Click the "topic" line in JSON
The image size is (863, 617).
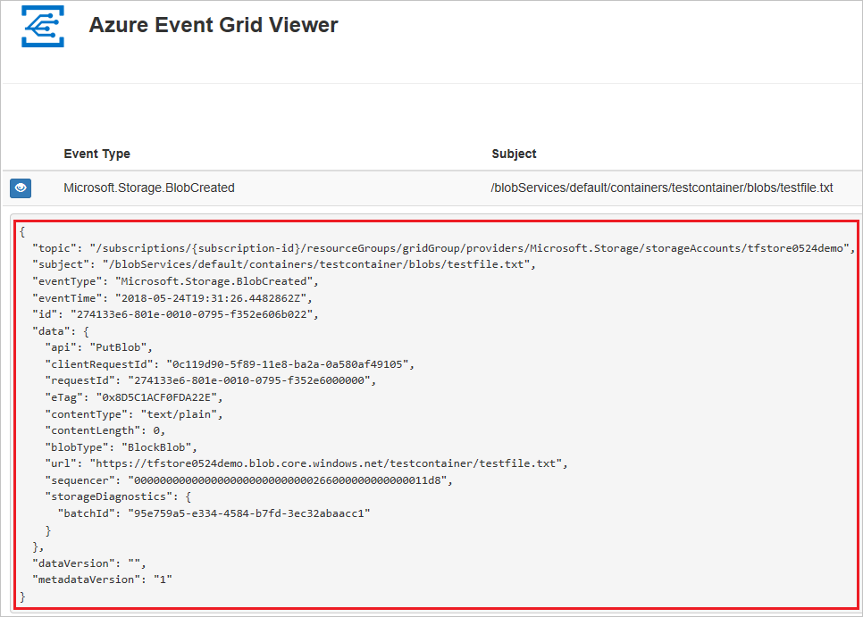click(x=444, y=248)
